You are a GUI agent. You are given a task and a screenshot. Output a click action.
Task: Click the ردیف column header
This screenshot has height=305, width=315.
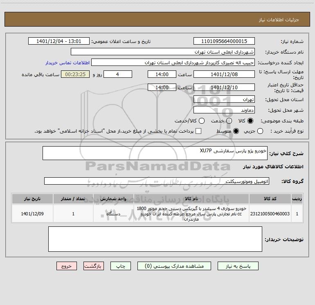point(297,199)
